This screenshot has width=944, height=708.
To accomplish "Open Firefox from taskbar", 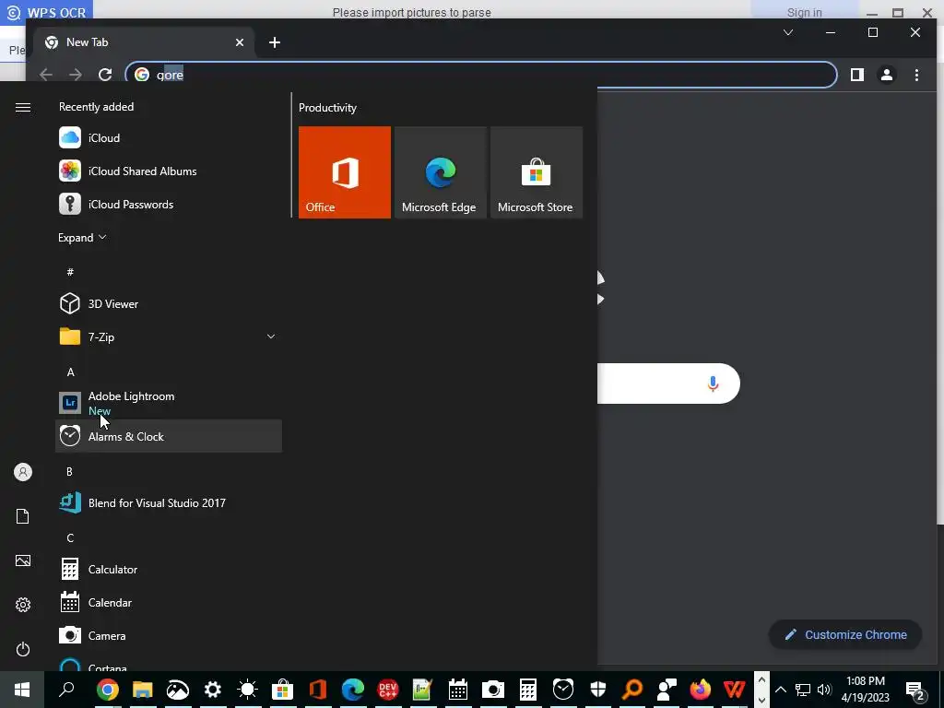I will pos(701,690).
